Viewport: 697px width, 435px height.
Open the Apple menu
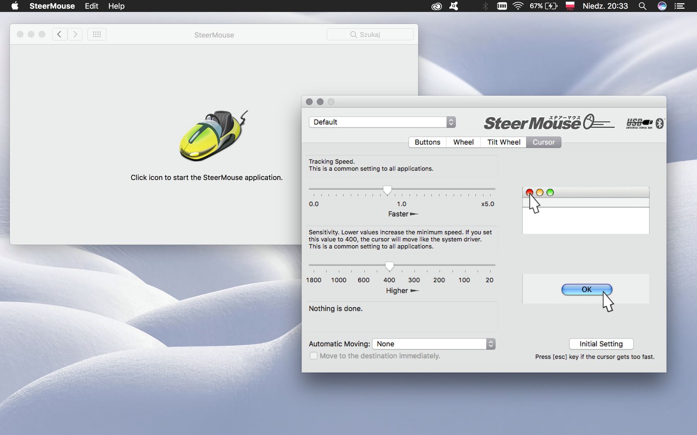(15, 6)
